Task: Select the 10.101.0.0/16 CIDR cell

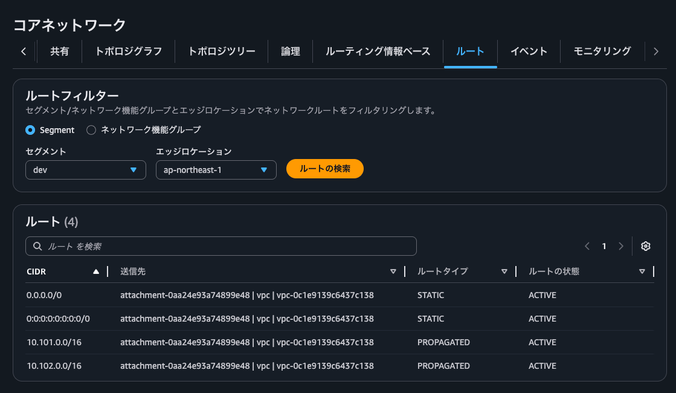Action: pos(54,342)
